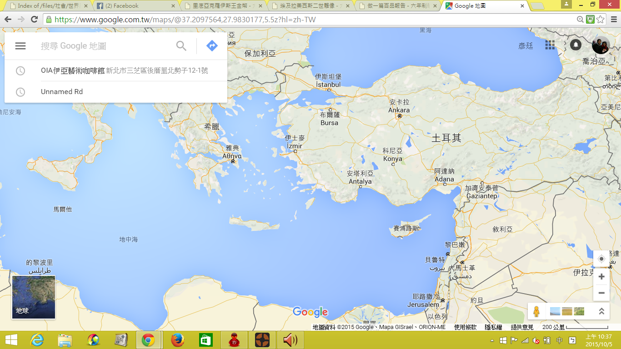Click the magnifier search icon
The image size is (621, 349).
[x=181, y=46]
